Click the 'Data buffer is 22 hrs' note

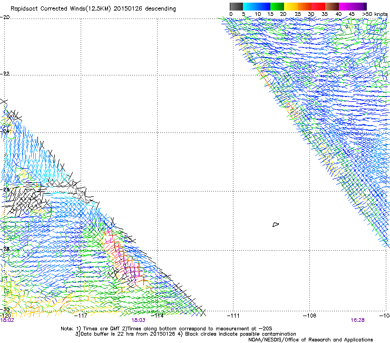click(186, 334)
